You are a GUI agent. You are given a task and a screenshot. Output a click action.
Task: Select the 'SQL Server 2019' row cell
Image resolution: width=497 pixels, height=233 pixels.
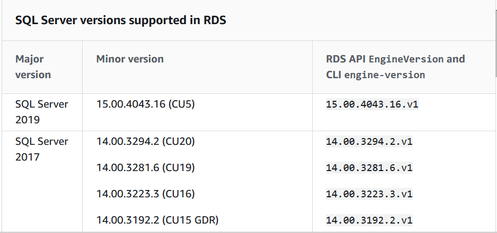(42, 112)
